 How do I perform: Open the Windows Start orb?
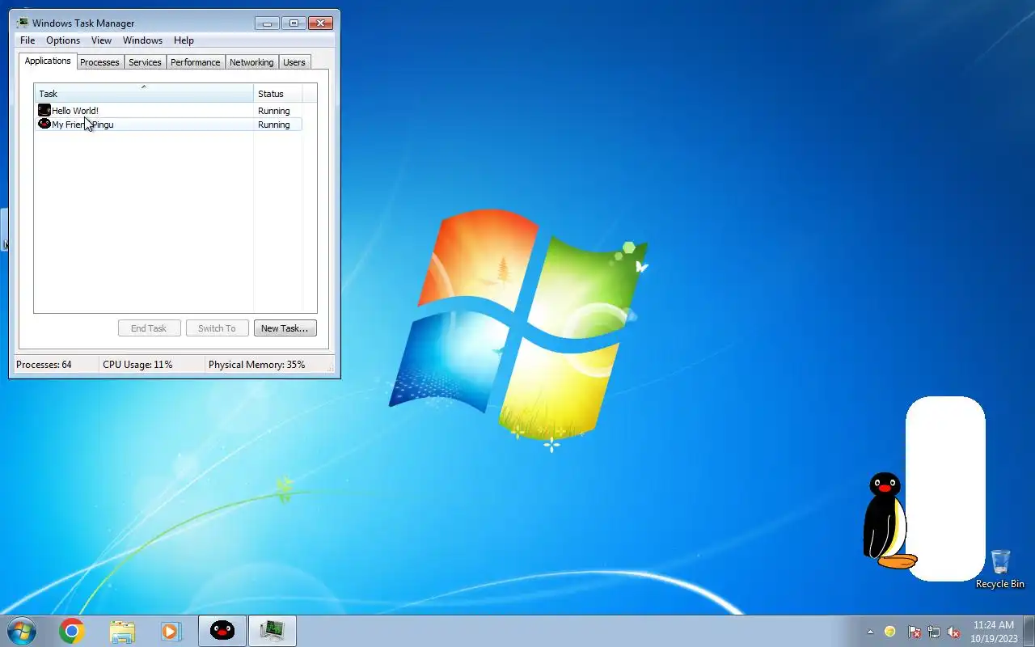pyautogui.click(x=22, y=631)
